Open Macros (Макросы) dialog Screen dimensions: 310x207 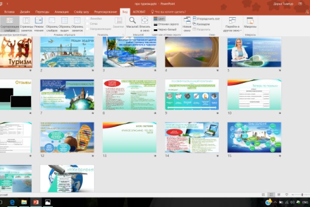point(250,22)
